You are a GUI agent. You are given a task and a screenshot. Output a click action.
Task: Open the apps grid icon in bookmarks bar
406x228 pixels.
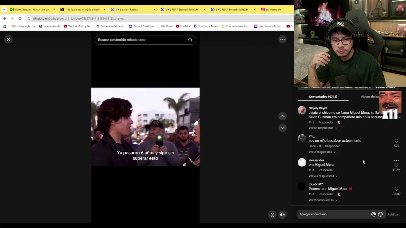4,26
